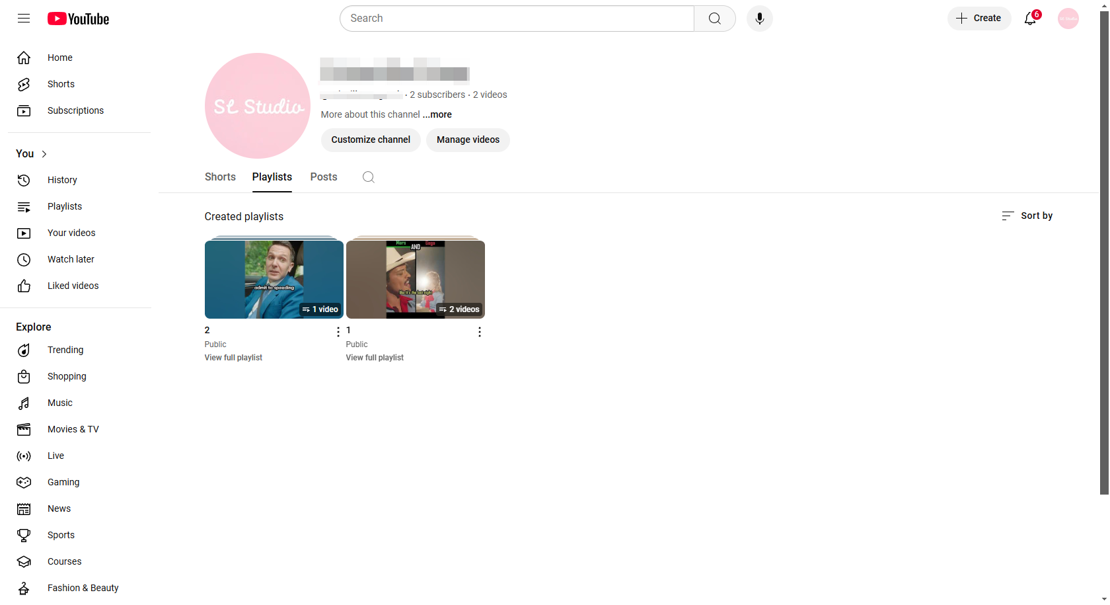Image resolution: width=1110 pixels, height=605 pixels.
Task: Click the YouTube logo
Action: tap(78, 19)
